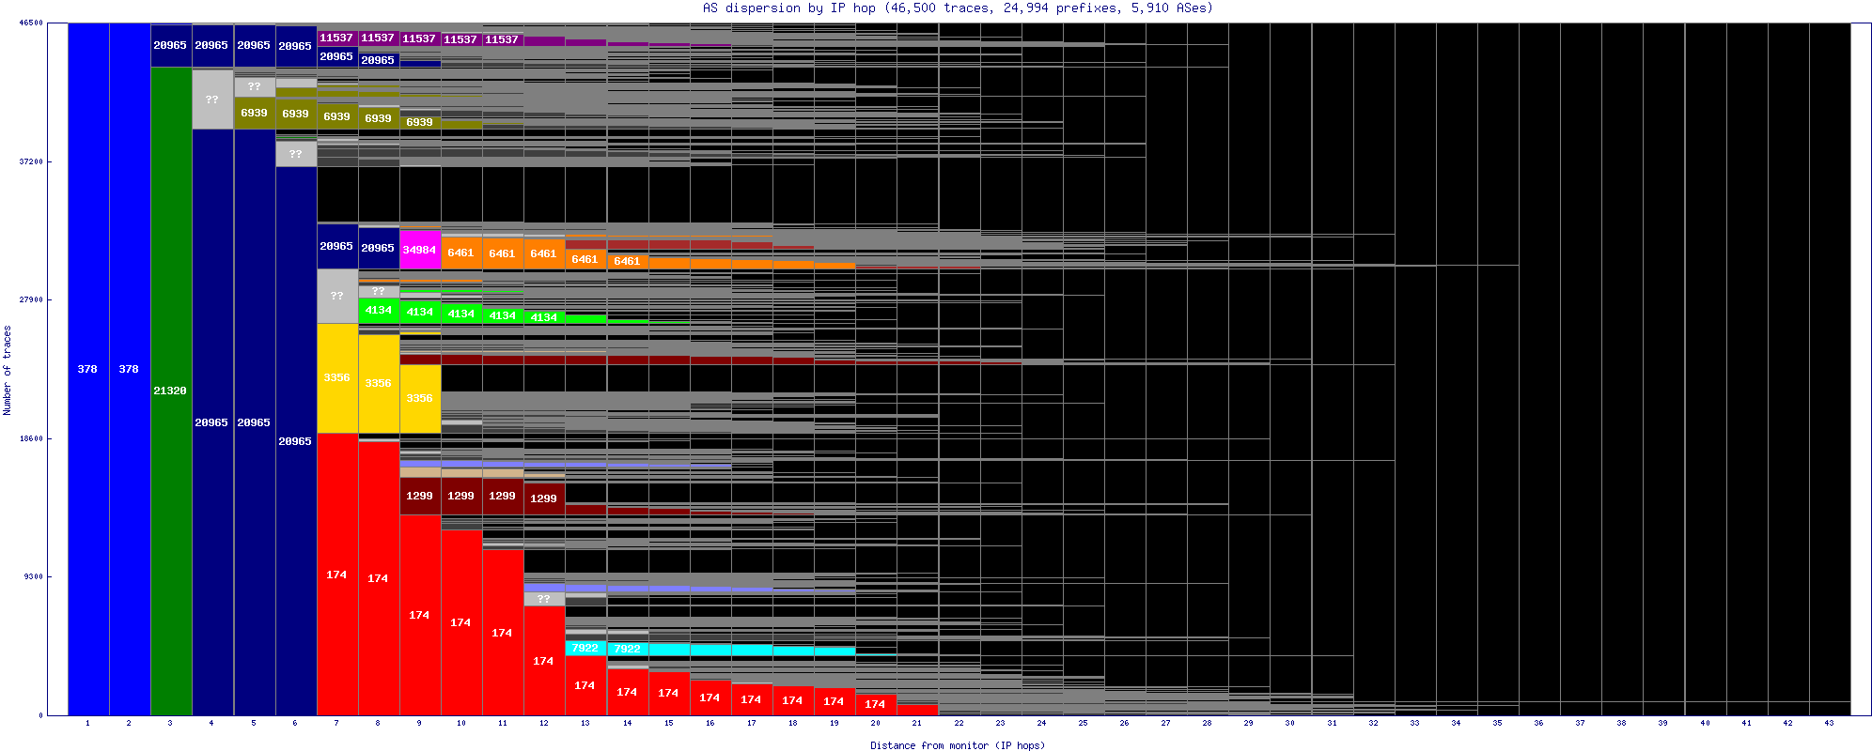The width and height of the screenshot is (1872, 751).
Task: Select the red 174 block in hop 7
Action: (x=336, y=575)
